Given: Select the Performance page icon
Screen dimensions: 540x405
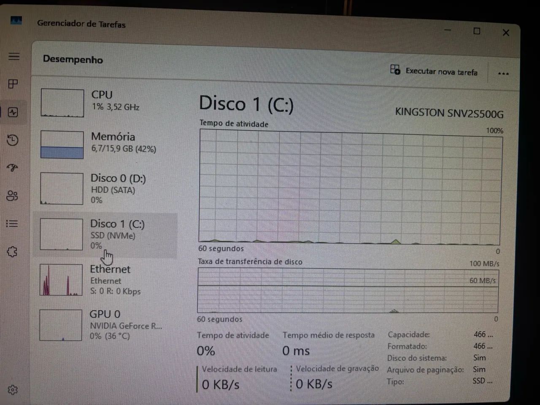Looking at the screenshot, I should point(13,112).
